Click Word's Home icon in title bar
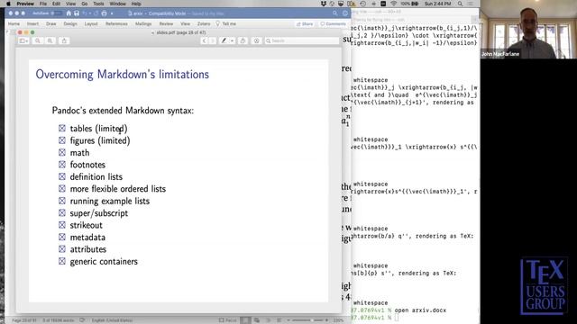Image resolution: width=577 pixels, height=324 pixels. coord(69,13)
